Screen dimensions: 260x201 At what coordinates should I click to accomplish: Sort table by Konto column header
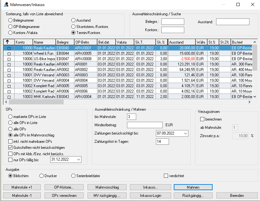click(x=24, y=42)
